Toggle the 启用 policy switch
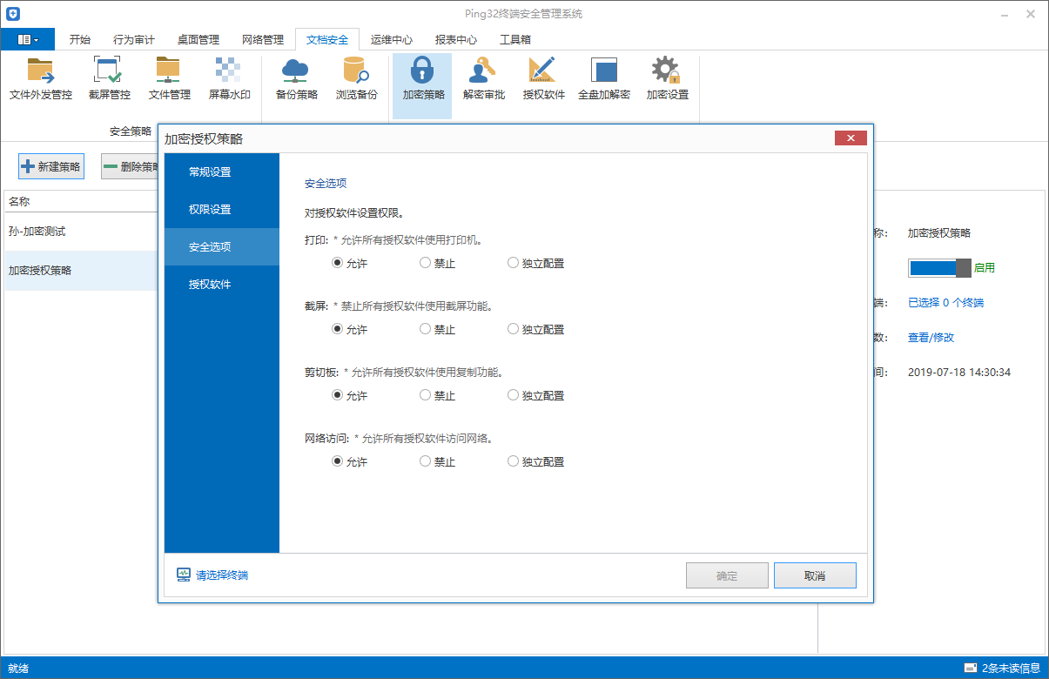This screenshot has height=679, width=1049. [x=939, y=267]
